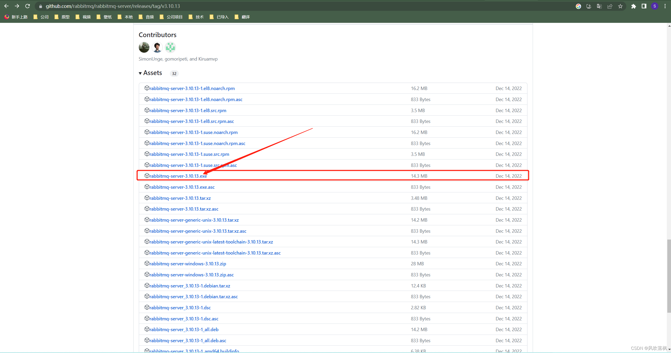
Task: Download rabbitmq-server-generic-unix-3.10.13.tar.xz.asc
Action: click(x=198, y=231)
